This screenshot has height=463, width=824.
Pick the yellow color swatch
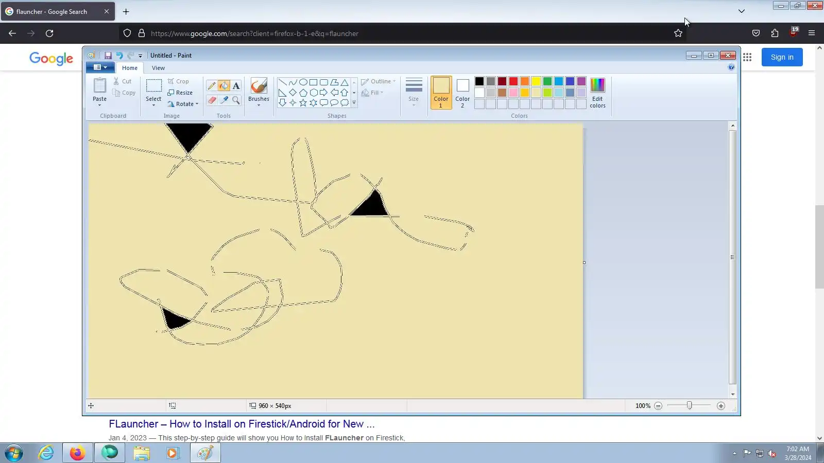point(536,81)
